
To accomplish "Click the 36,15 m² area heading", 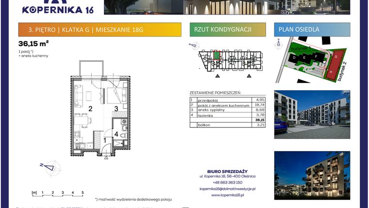I will tap(34, 44).
